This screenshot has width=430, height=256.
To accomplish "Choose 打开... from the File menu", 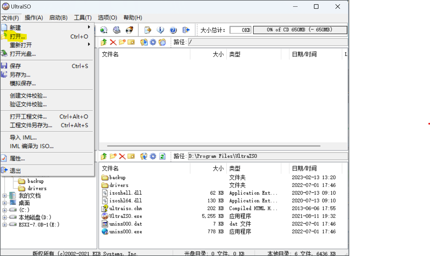I will pyautogui.click(x=47, y=36).
